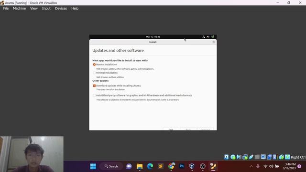Click the battery tray icon
The height and width of the screenshot is (172, 306).
tap(277, 166)
